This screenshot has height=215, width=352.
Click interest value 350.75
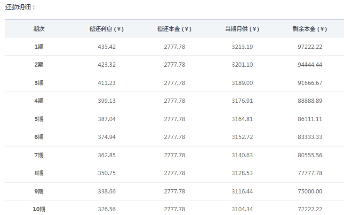pos(107,173)
